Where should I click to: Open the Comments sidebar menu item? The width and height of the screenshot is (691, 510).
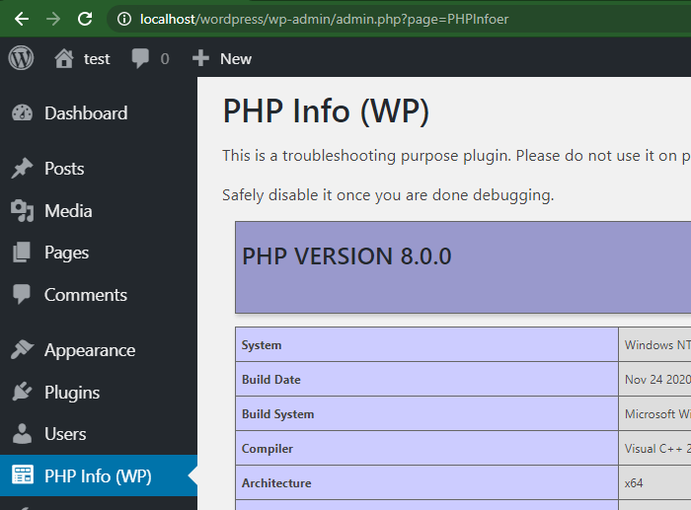(86, 295)
